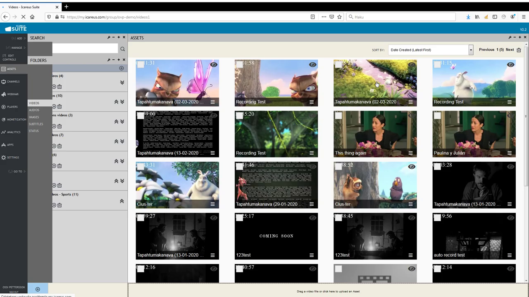Select Audios in assets submenu
This screenshot has height=297, width=529.
[34, 110]
